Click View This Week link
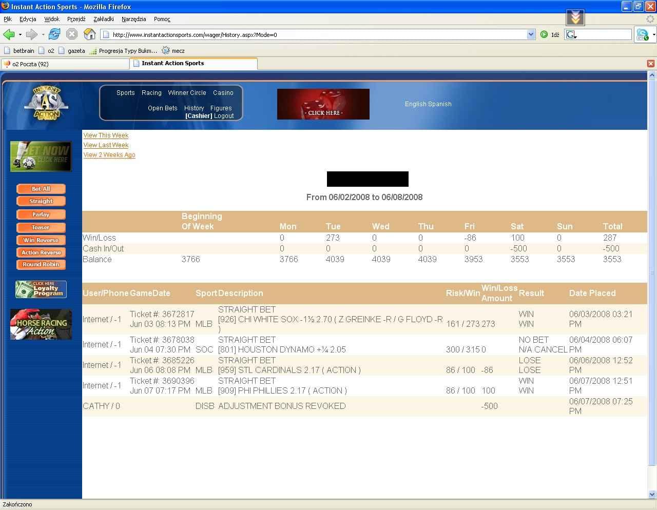 [x=106, y=135]
